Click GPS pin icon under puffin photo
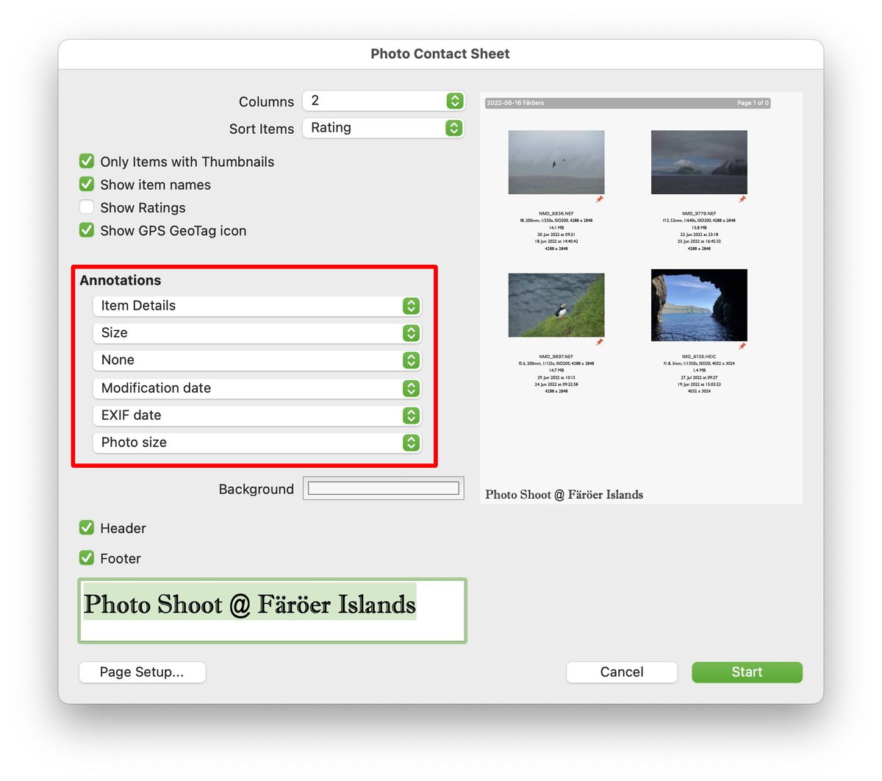This screenshot has width=882, height=781. [x=600, y=342]
